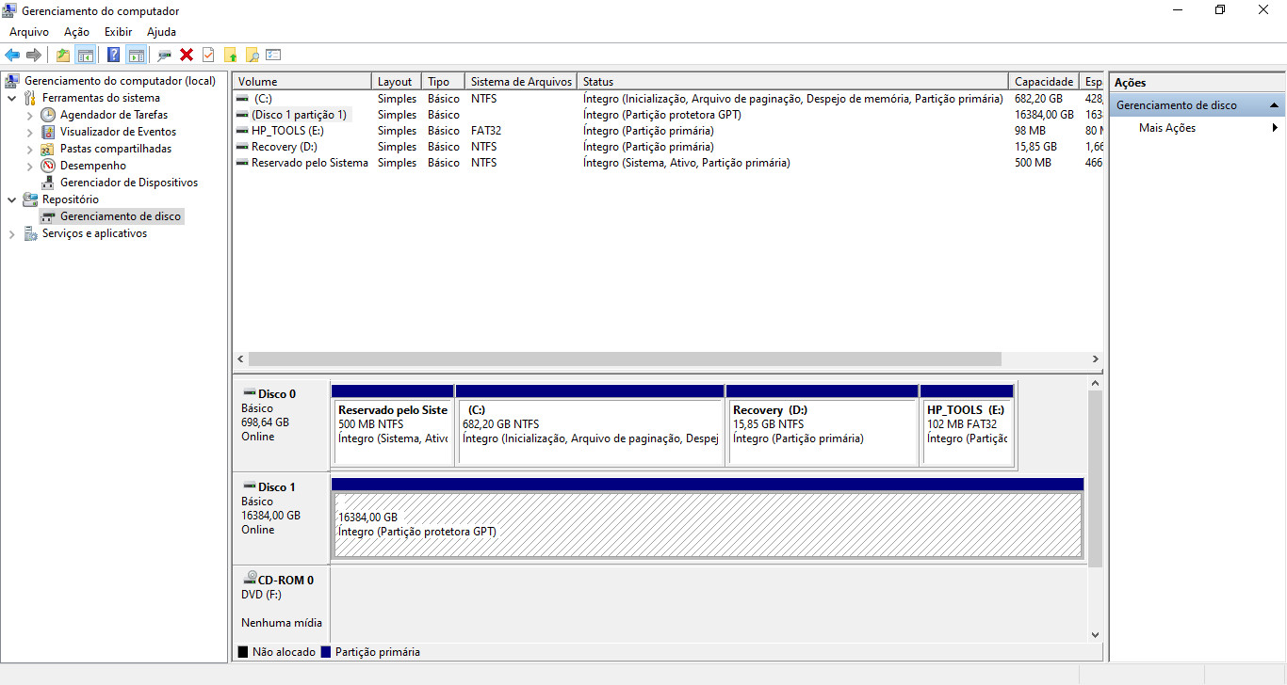Click the connect disk icon in toolbar
1287x685 pixels.
coord(165,55)
